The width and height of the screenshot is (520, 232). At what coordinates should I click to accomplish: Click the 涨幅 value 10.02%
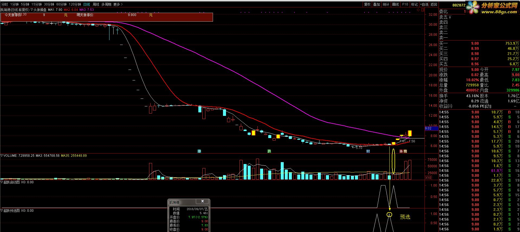[472, 80]
